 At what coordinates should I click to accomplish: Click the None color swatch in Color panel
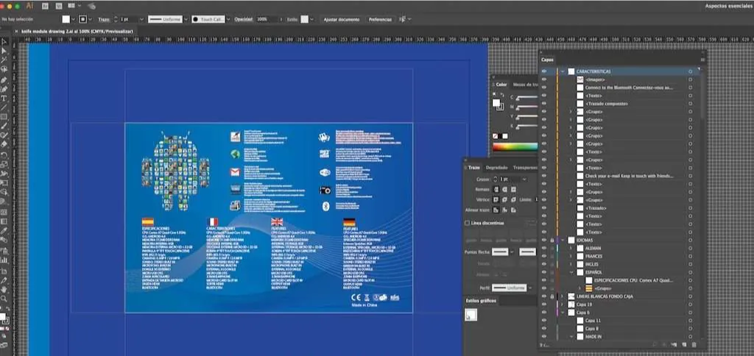(x=496, y=136)
